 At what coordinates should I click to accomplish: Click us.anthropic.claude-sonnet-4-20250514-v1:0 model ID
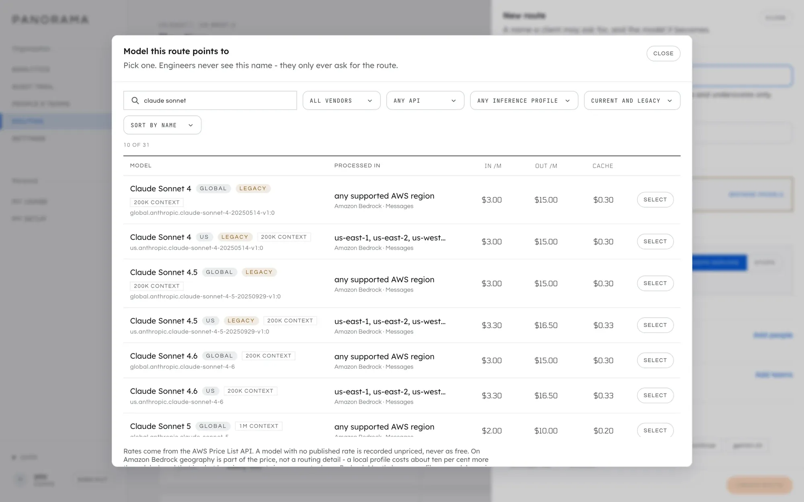197,248
